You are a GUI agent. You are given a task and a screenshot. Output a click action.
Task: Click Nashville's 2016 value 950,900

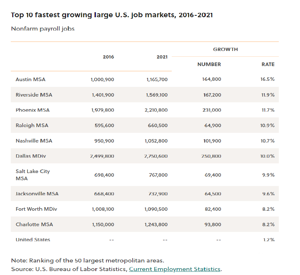click(104, 141)
